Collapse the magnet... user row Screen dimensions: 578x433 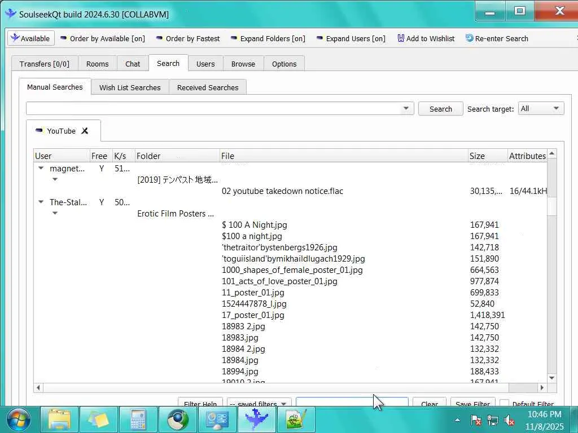tap(41, 168)
